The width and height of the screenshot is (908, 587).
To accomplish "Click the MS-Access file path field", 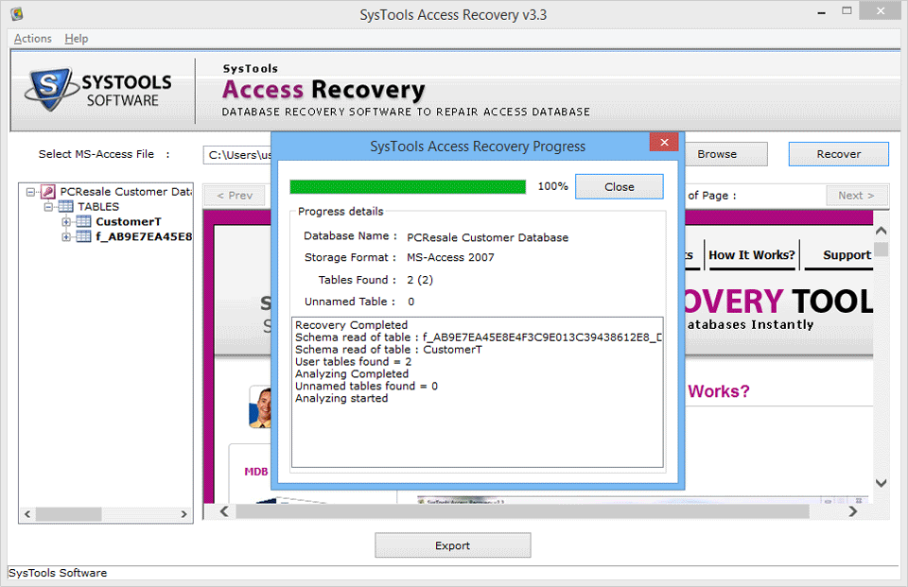I will (x=237, y=155).
